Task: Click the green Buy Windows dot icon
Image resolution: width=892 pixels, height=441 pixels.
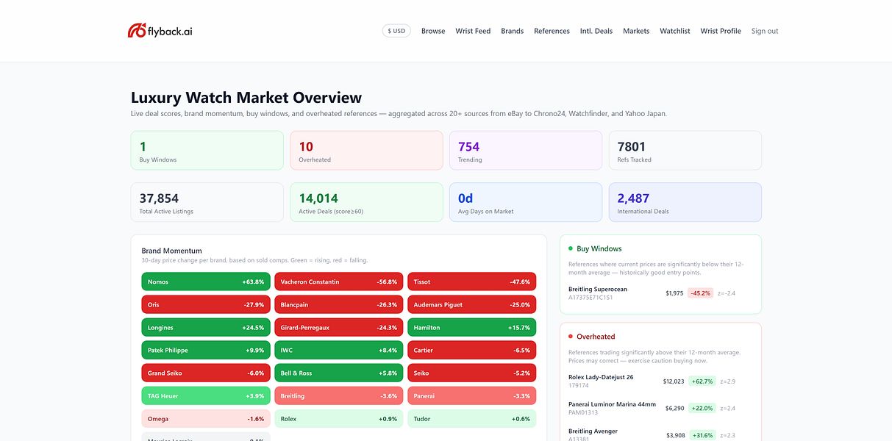Action: [571, 248]
